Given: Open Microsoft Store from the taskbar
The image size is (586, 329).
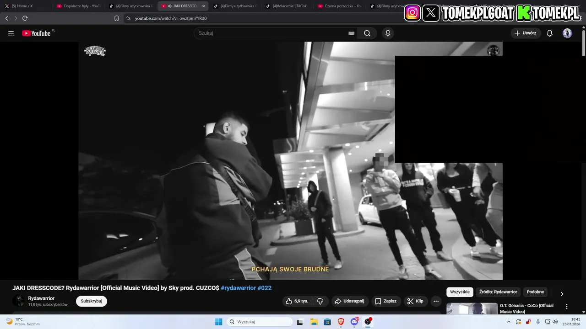Looking at the screenshot, I should coord(327,322).
